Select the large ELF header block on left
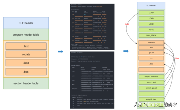The image size is (180, 110). 26,23
